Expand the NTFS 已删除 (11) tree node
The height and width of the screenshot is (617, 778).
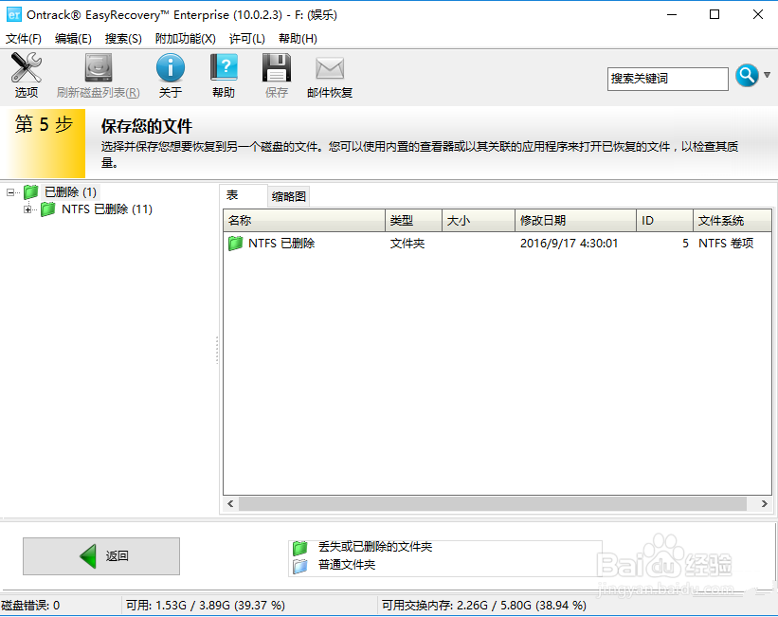(x=27, y=209)
